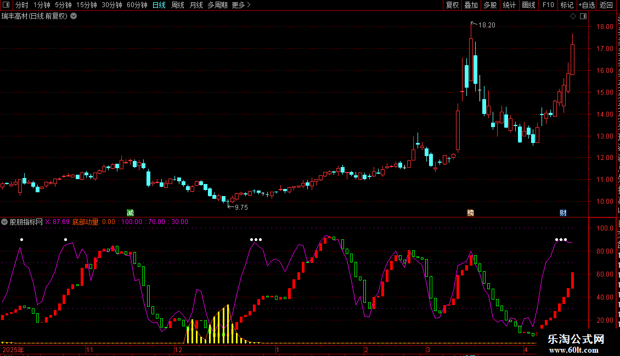Expand the 更多 periods menu

point(241,5)
